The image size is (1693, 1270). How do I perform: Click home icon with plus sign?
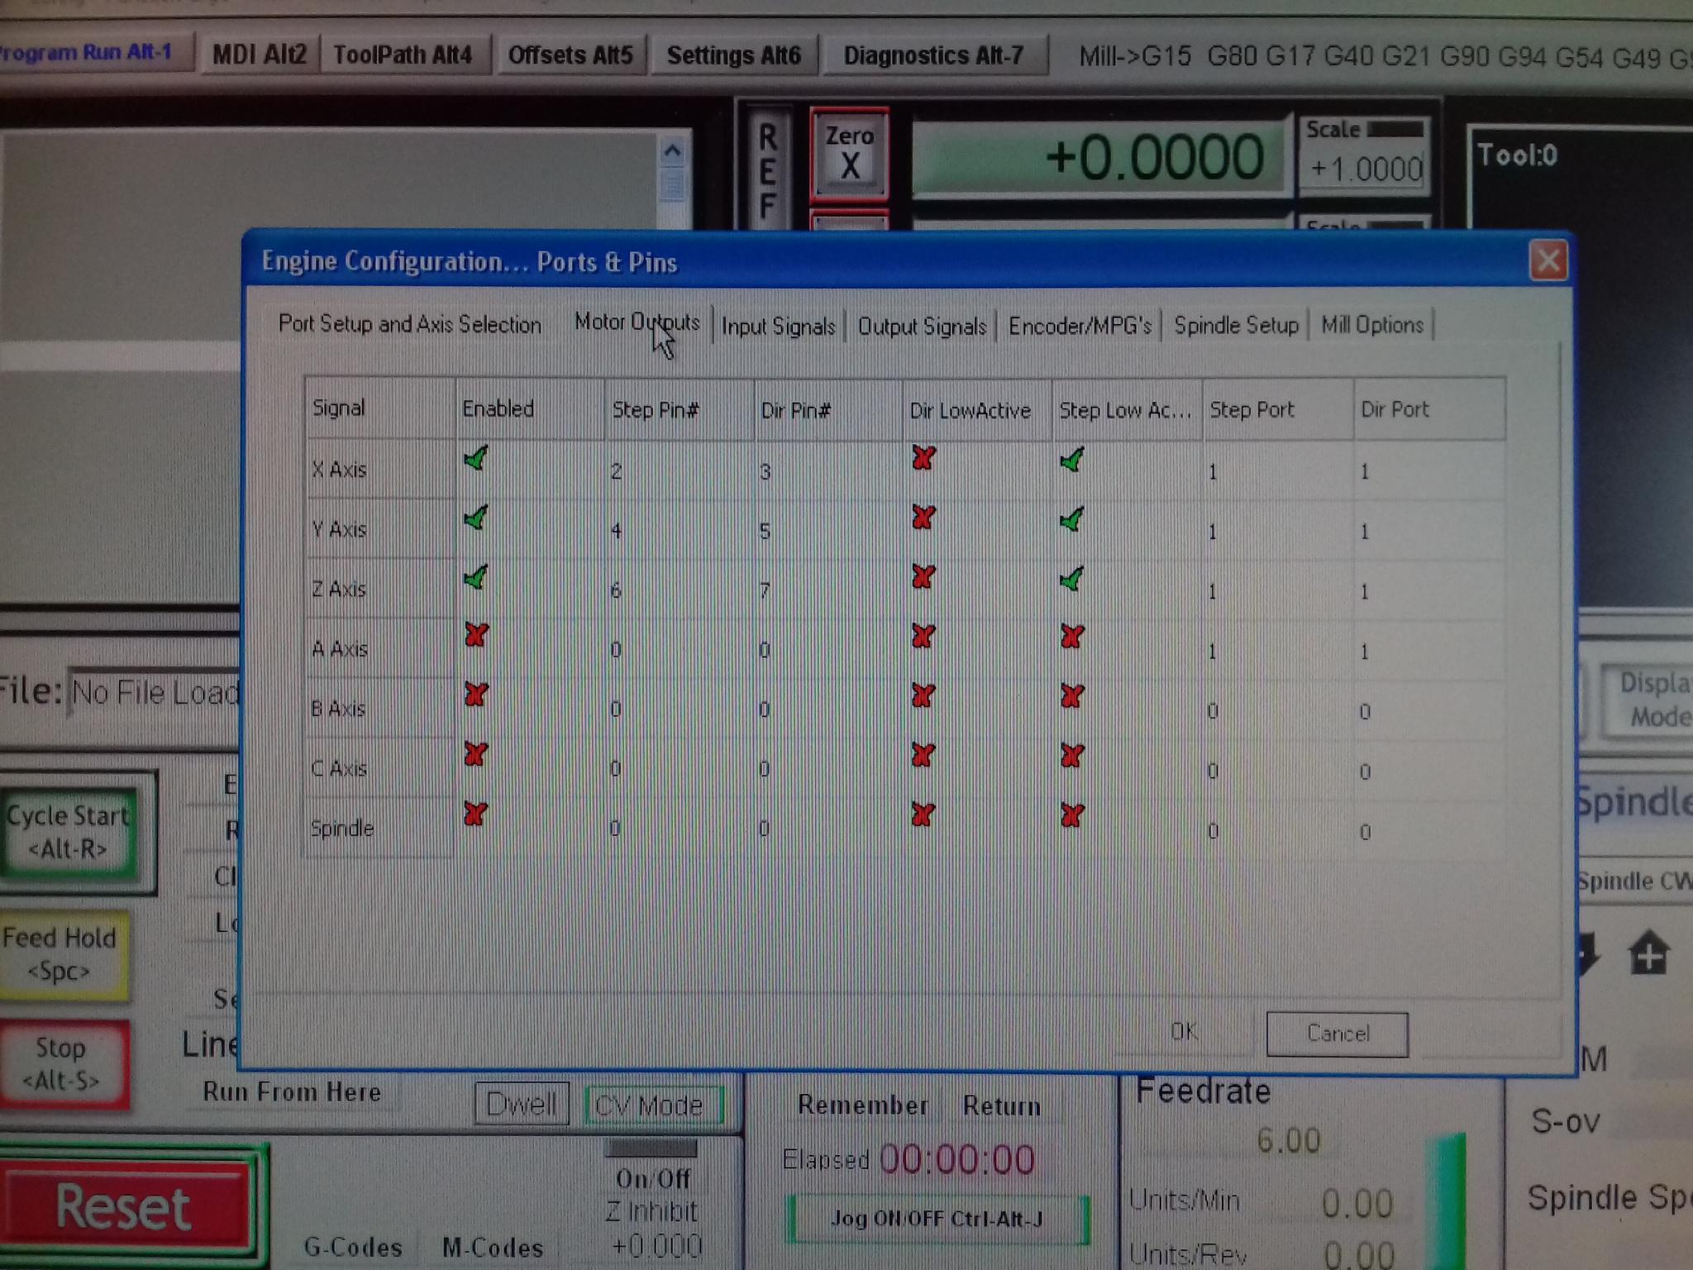pos(1648,953)
